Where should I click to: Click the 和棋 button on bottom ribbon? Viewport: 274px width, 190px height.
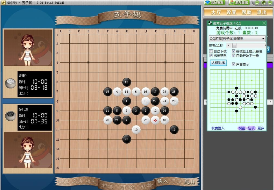(x=107, y=186)
